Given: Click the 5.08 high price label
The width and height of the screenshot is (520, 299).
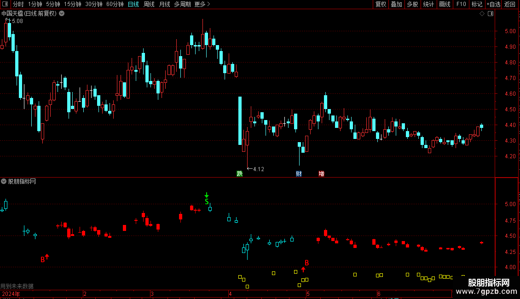Looking at the screenshot, I should pyautogui.click(x=17, y=21).
